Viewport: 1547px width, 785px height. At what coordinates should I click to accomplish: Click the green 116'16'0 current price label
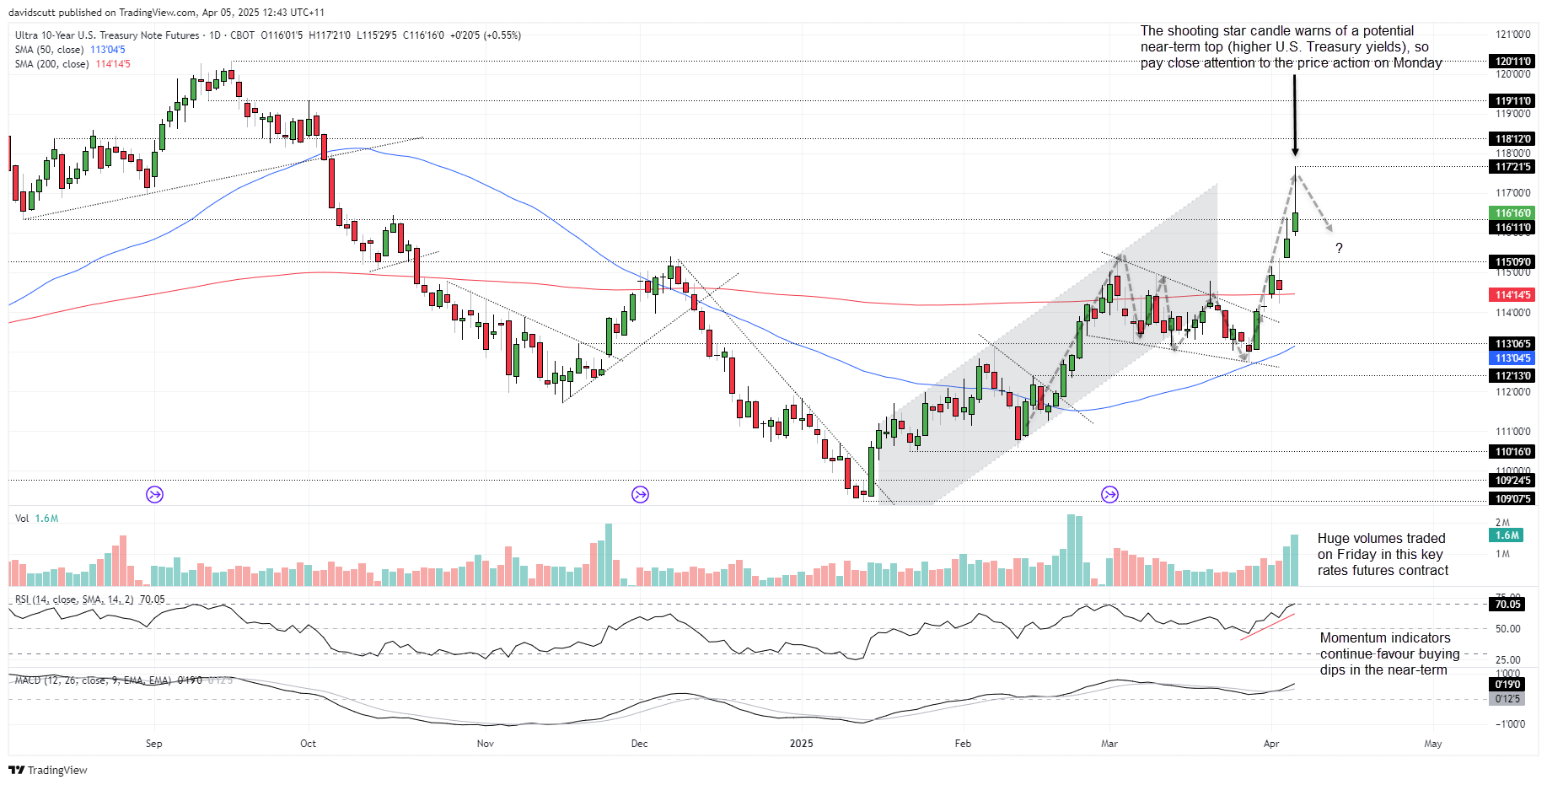pos(1512,213)
